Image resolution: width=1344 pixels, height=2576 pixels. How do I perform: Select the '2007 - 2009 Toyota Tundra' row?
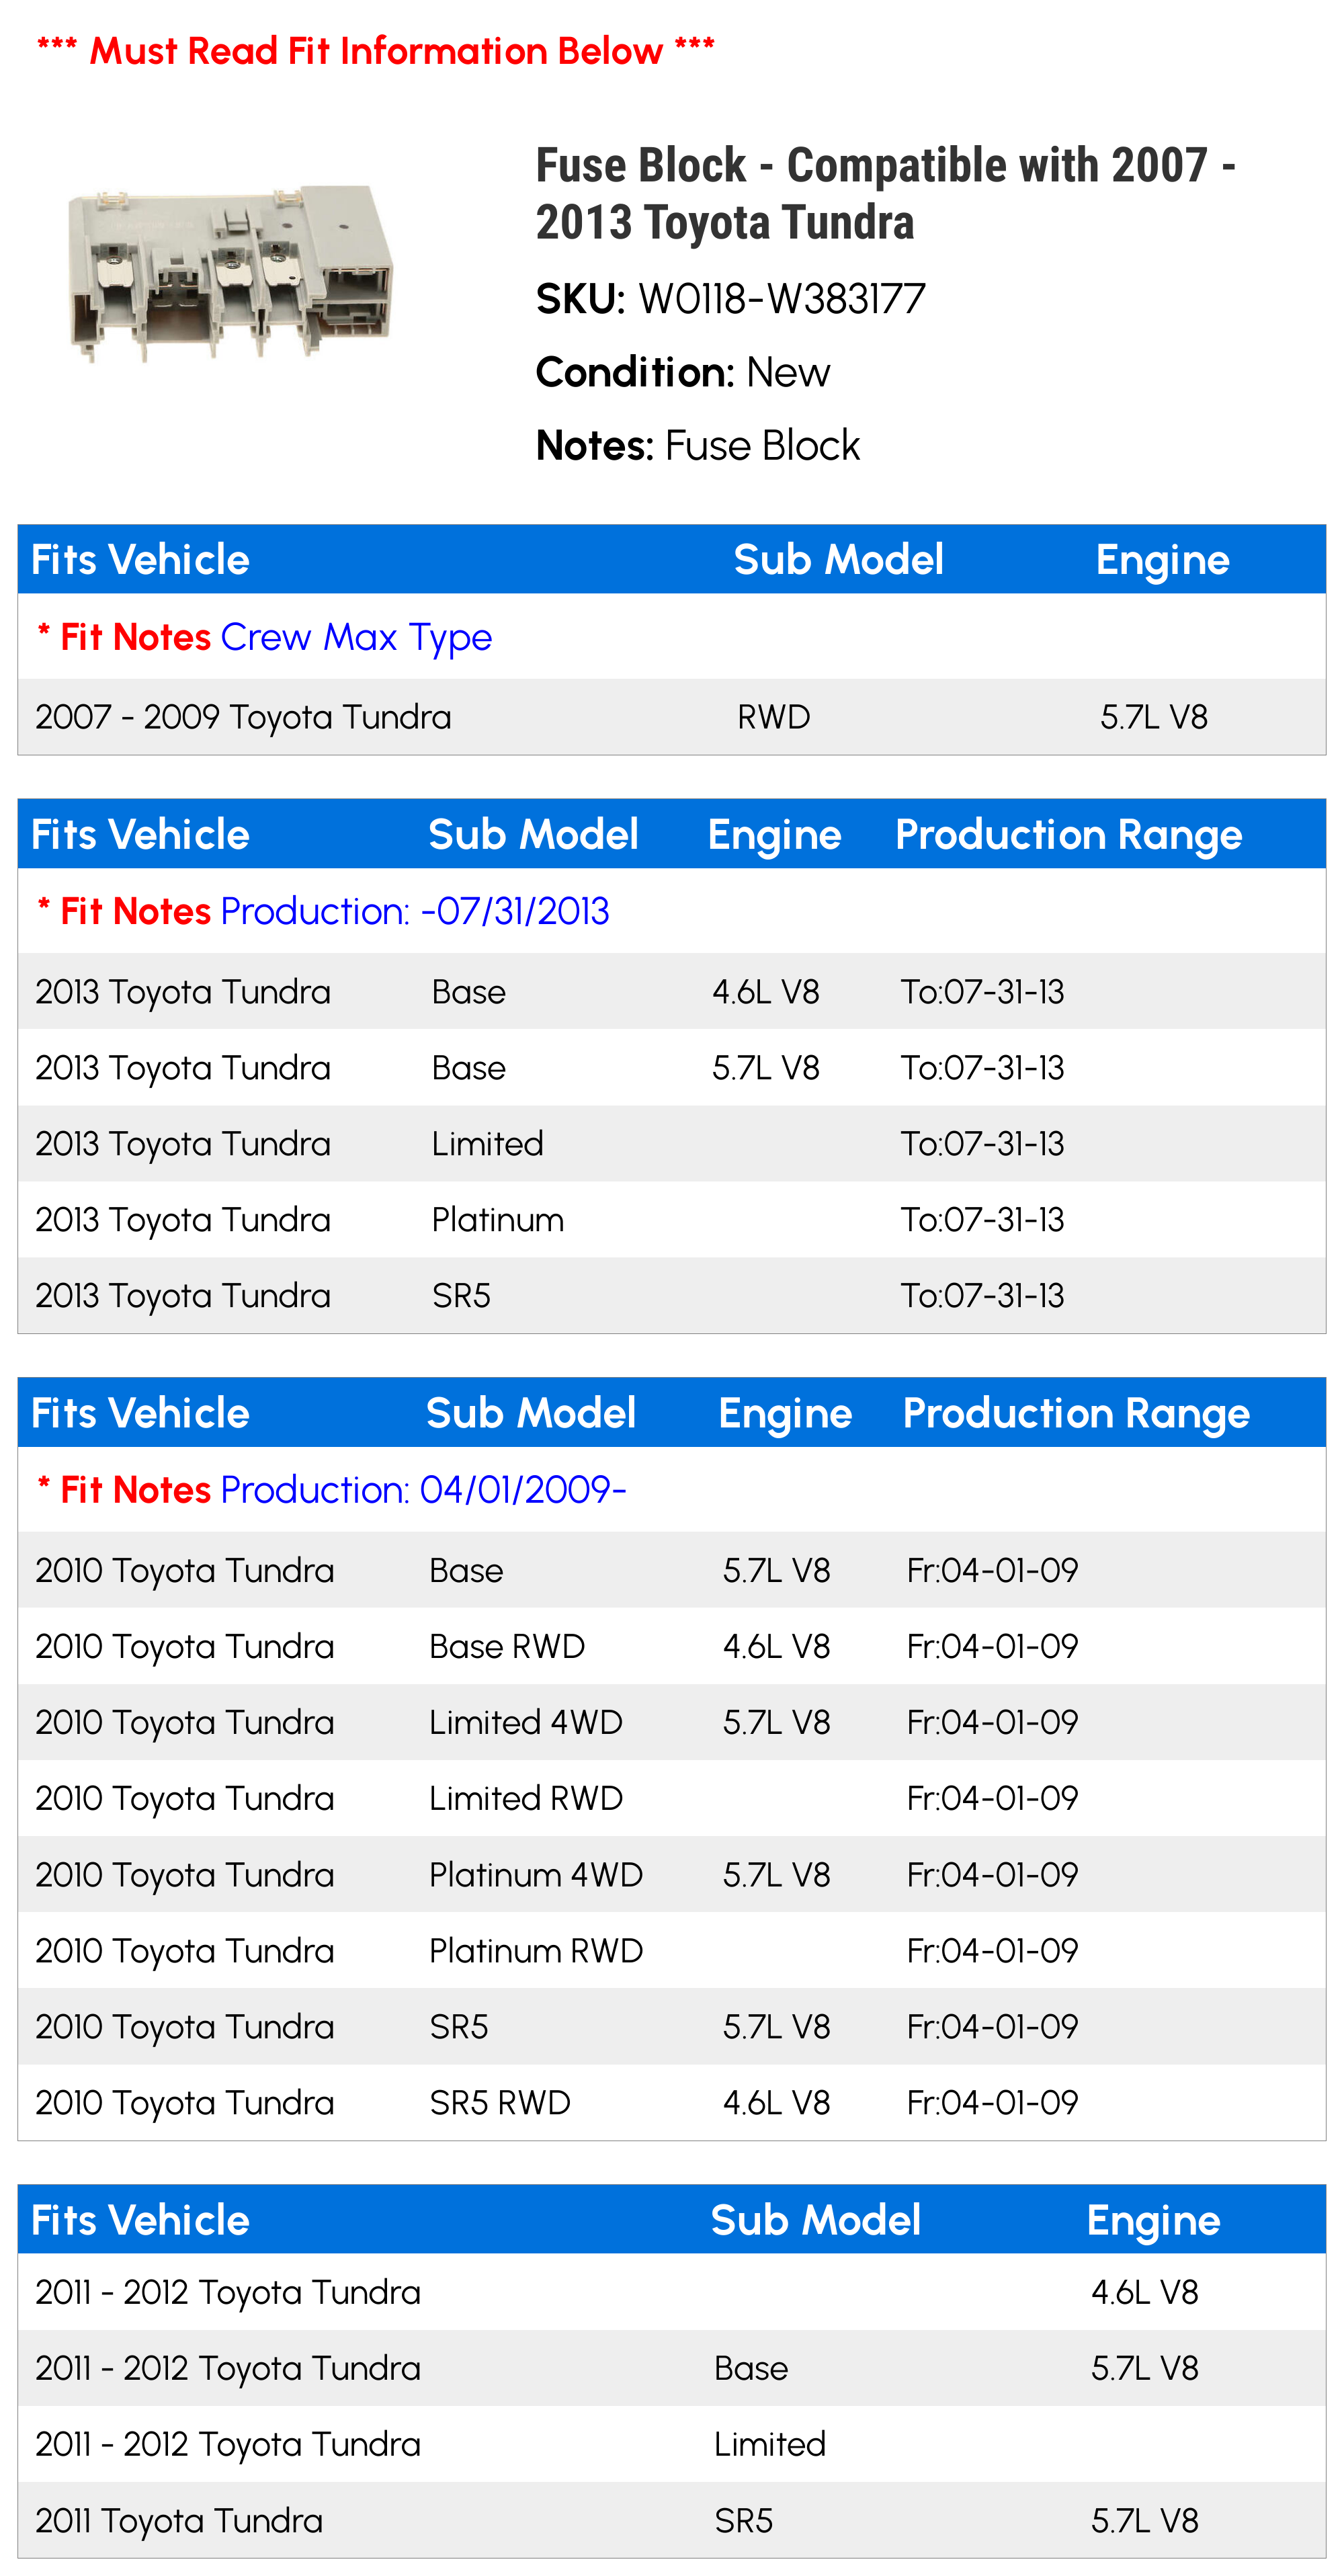(672, 717)
